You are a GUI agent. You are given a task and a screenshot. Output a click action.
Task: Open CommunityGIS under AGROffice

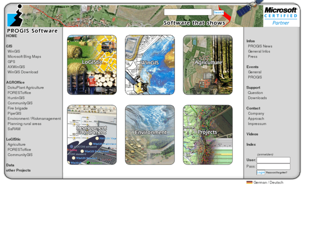coord(20,103)
